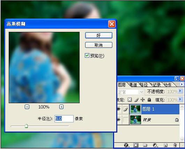185x149 pixels.
Task: Create new fill or adjustment layer icon
Action: (155, 145)
